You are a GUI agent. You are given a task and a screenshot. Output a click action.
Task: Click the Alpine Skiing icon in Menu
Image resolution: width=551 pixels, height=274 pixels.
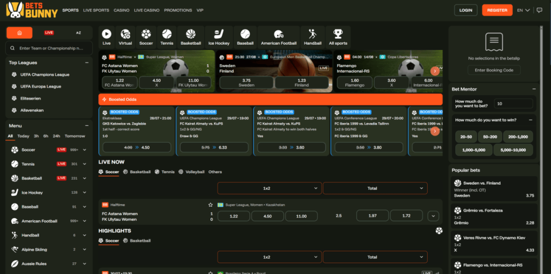(x=15, y=249)
